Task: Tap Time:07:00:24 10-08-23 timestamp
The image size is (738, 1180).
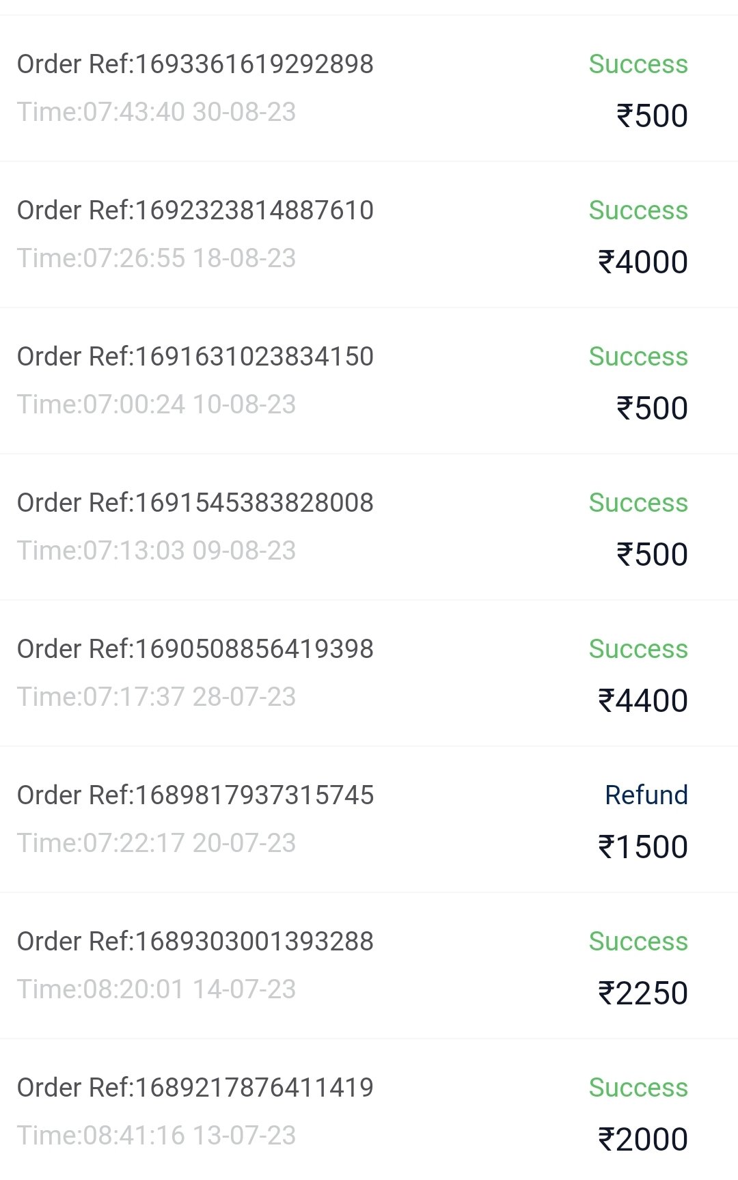Action: 156,404
